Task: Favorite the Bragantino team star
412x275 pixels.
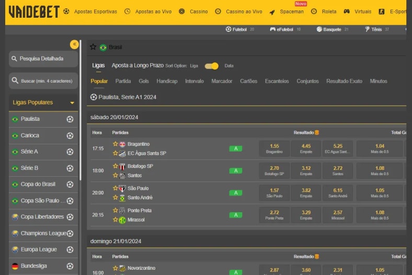Action: pyautogui.click(x=115, y=144)
